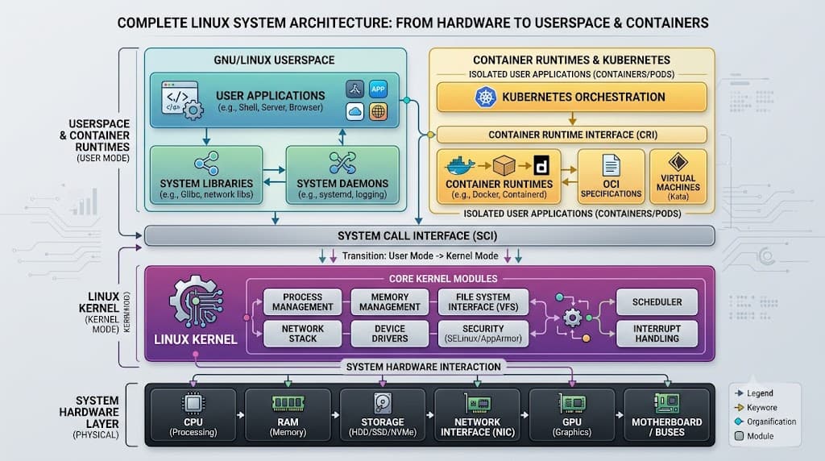Select the Process Management module
Image resolution: width=825 pixels, height=461 pixels.
303,302
